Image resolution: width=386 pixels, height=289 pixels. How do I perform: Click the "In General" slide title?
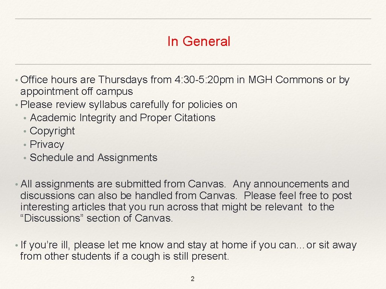point(199,41)
